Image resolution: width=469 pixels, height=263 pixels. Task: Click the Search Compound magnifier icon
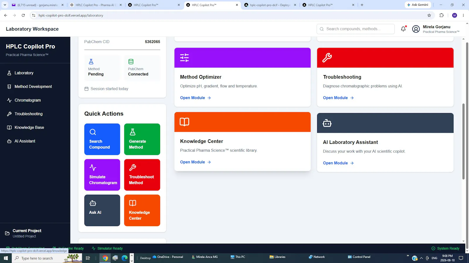[93, 132]
